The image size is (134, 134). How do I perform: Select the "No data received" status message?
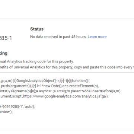click(58, 37)
